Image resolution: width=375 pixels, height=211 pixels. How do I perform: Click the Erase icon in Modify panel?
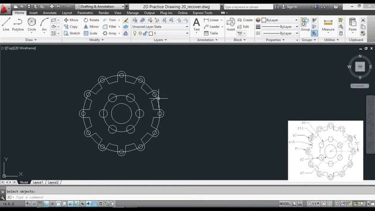pyautogui.click(x=126, y=20)
